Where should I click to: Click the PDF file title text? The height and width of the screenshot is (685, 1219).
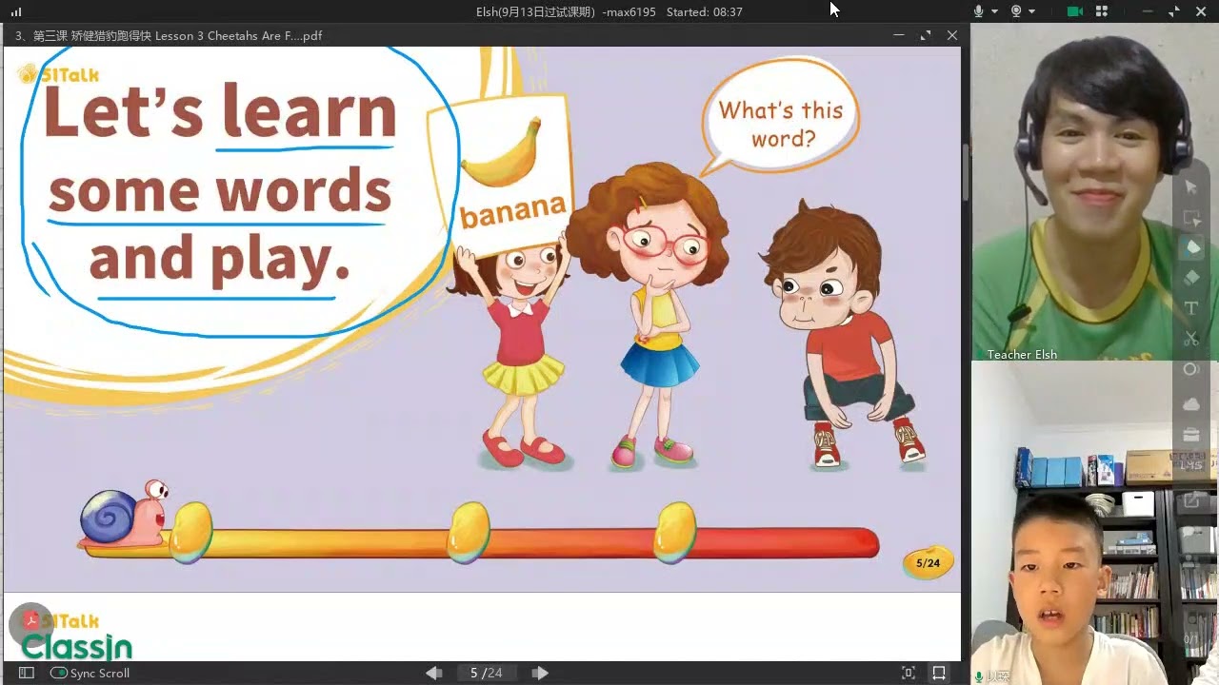point(169,35)
